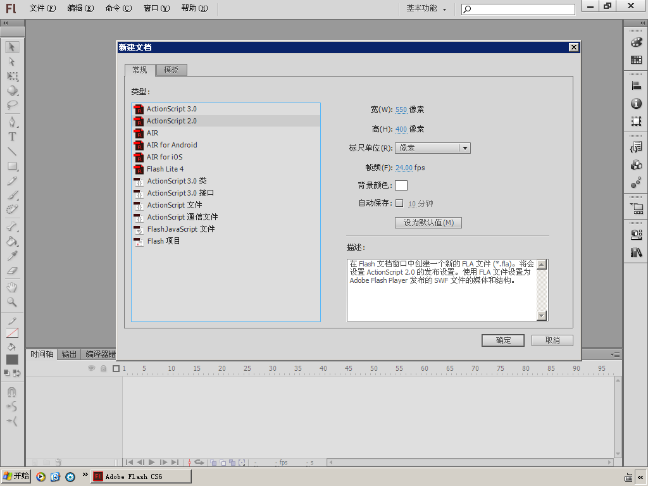Screen dimensions: 648x486
Task: Toggle lock all layers icon
Action: pos(104,368)
